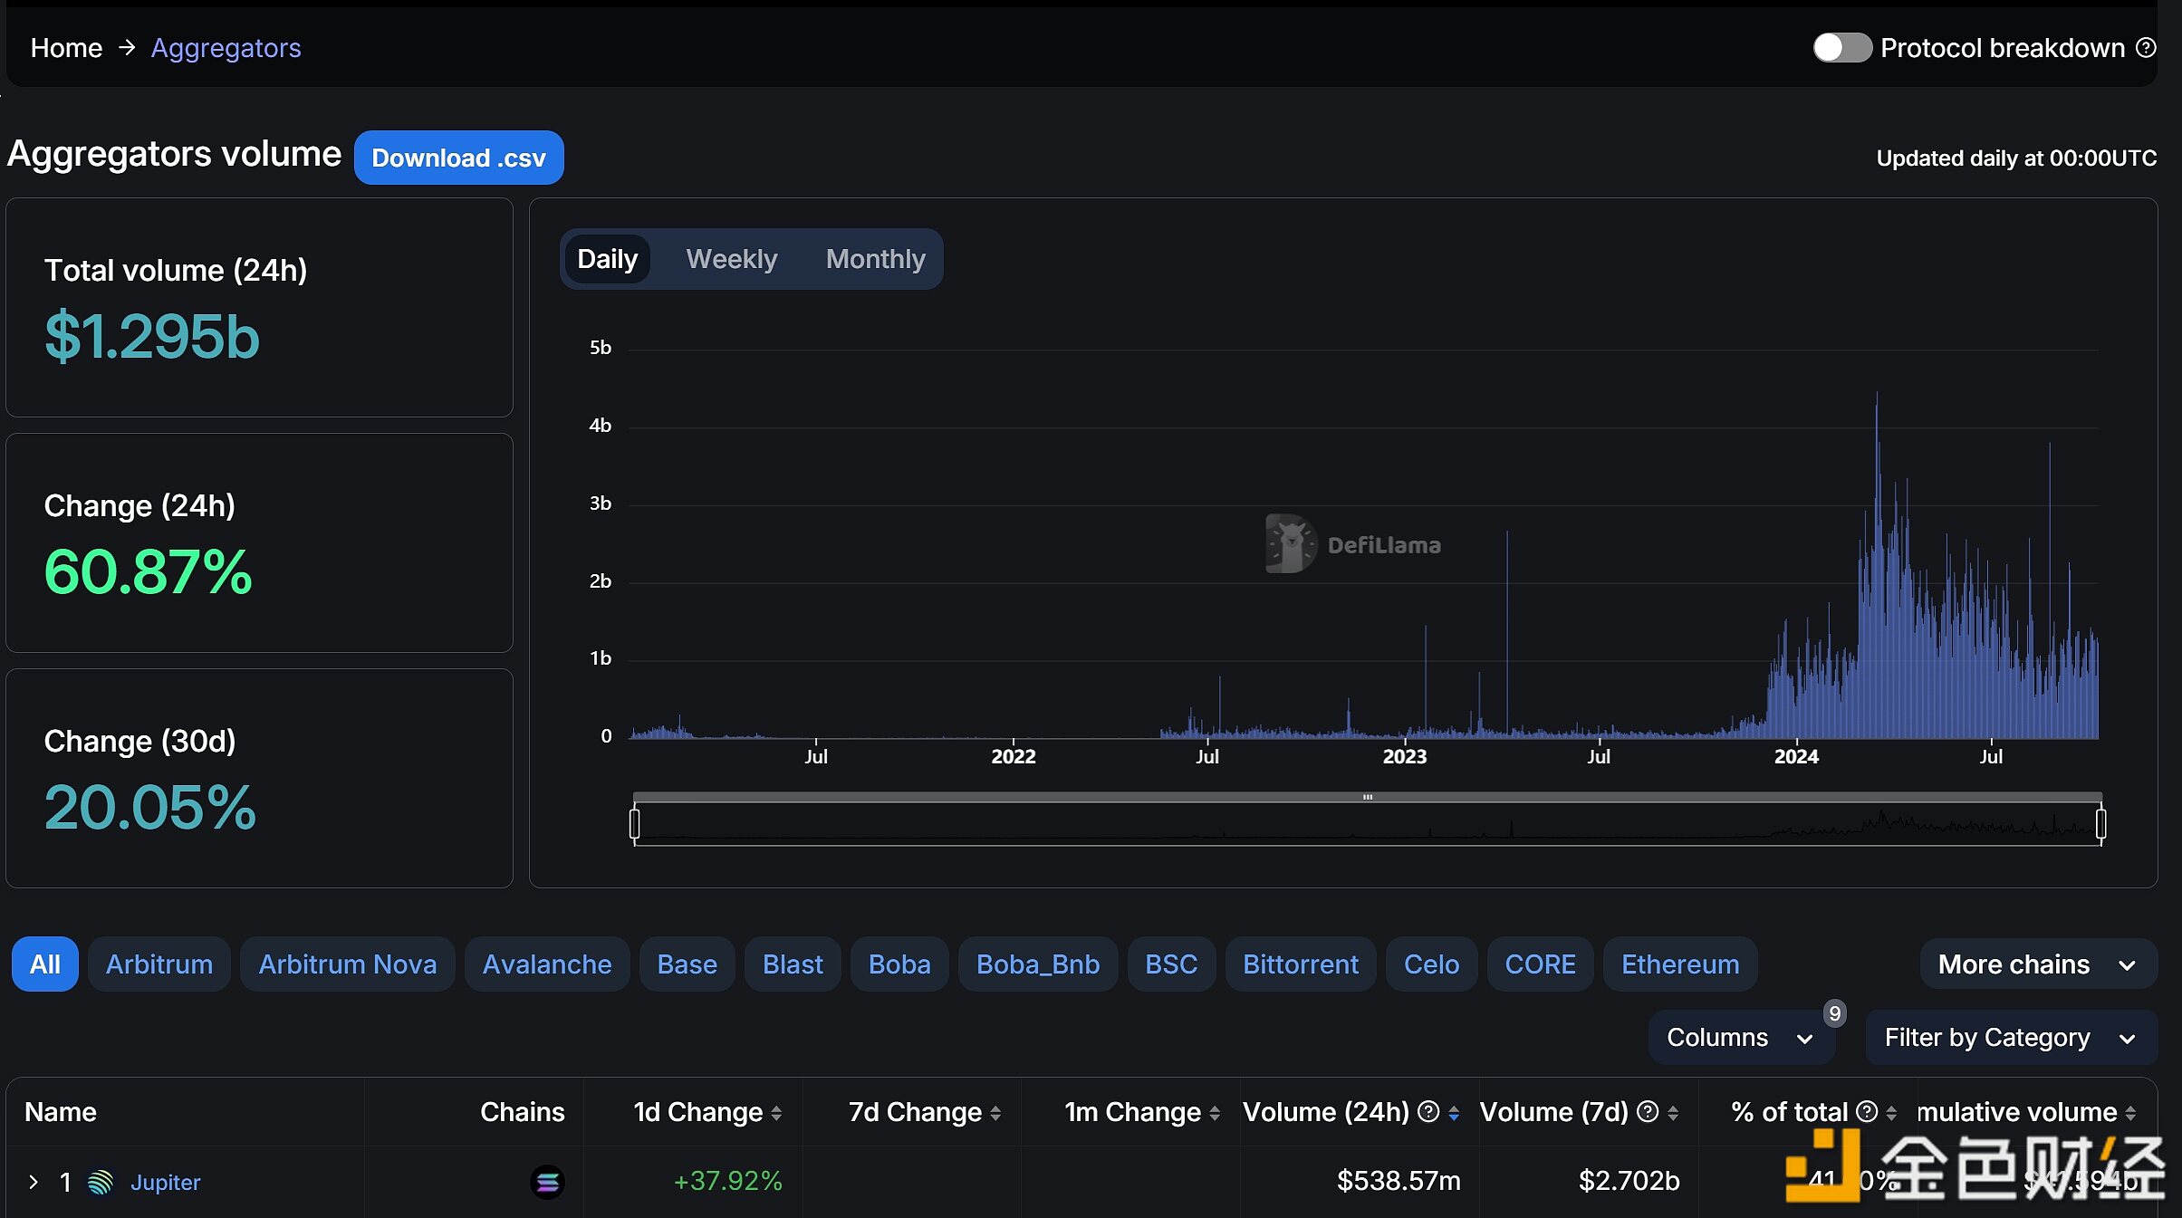The width and height of the screenshot is (2182, 1218).
Task: Sort by 7d Change column arrows
Action: tap(995, 1114)
